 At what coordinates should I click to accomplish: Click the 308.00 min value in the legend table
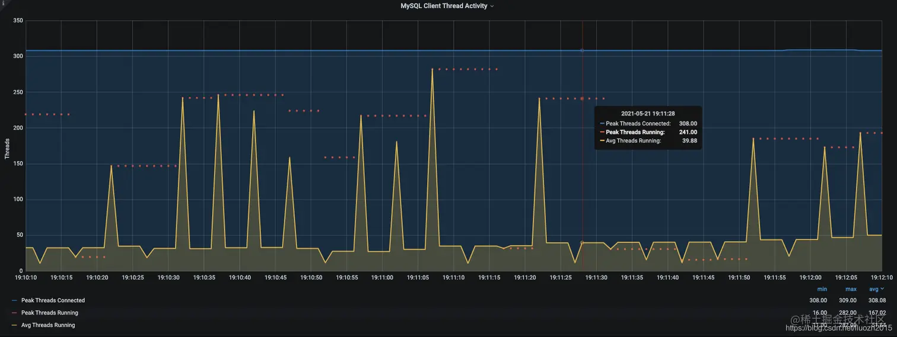tap(818, 300)
